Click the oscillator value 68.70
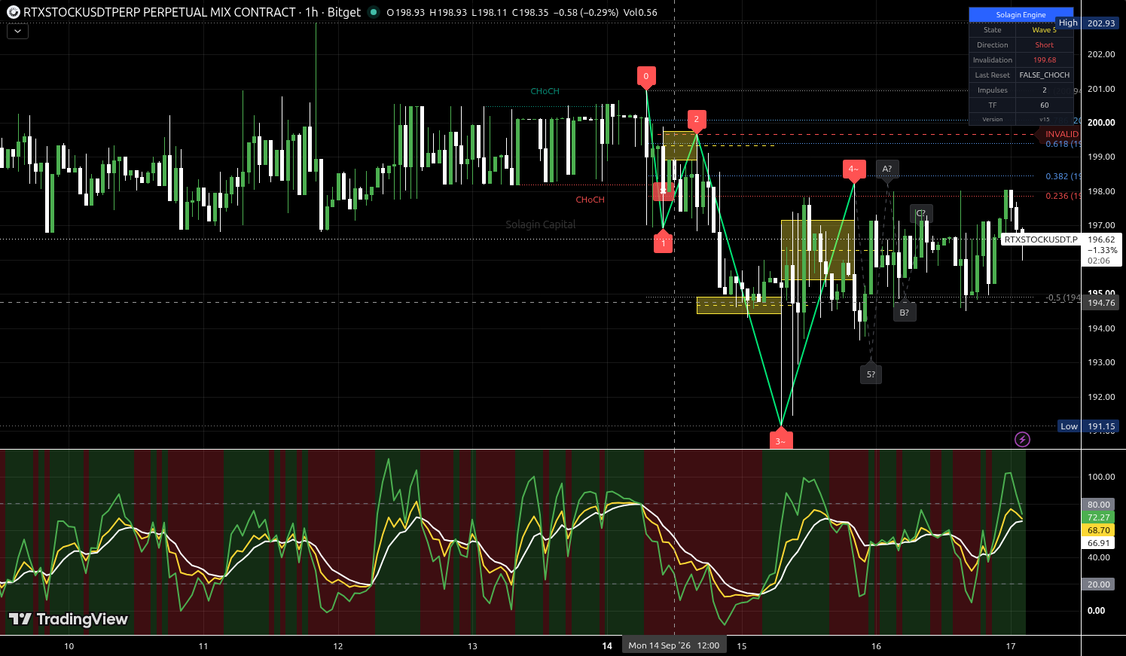 click(x=1099, y=530)
